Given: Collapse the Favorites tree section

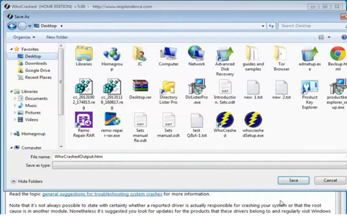Looking at the screenshot, I should pos(11,49).
